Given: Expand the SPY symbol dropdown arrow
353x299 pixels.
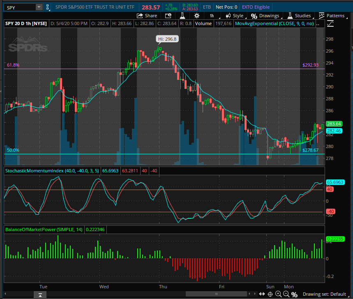Looking at the screenshot, I should (x=39, y=7).
